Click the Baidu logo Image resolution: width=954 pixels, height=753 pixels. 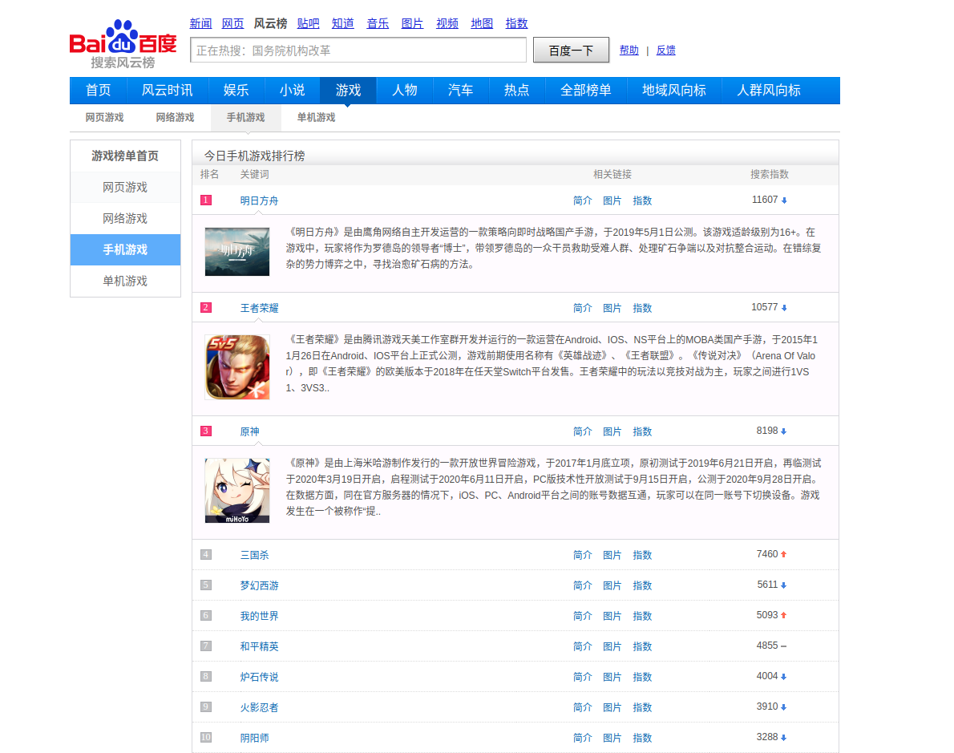(123, 44)
